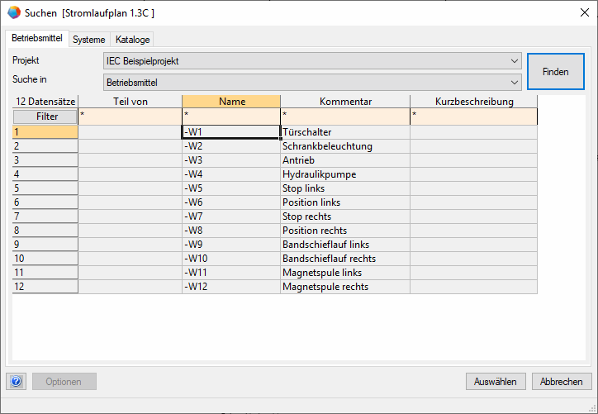
Task: Click the Kurzbeschreibung column header
Action: point(473,102)
